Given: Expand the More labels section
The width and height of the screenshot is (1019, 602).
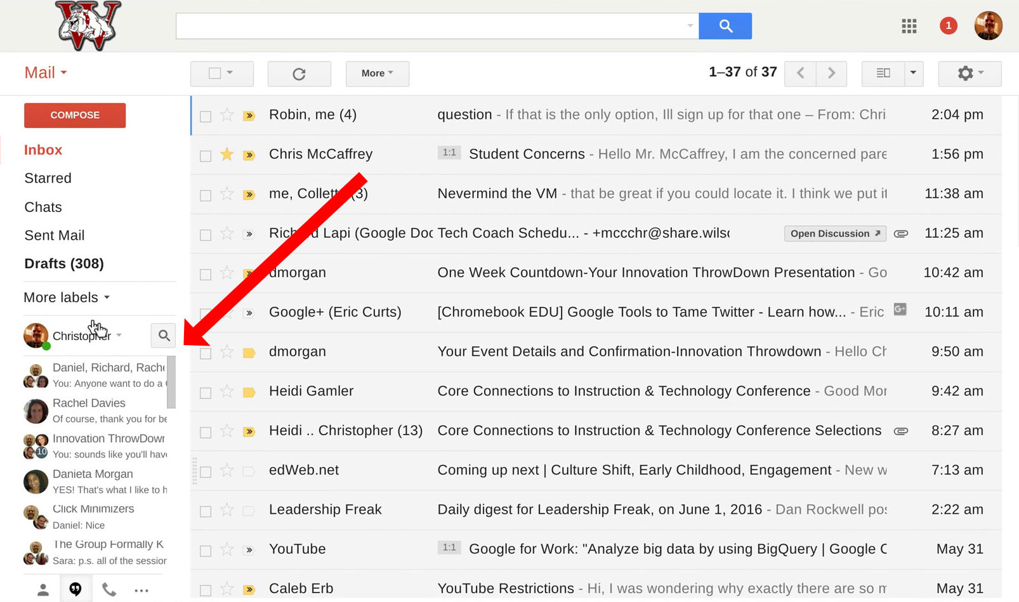Looking at the screenshot, I should 67,298.
